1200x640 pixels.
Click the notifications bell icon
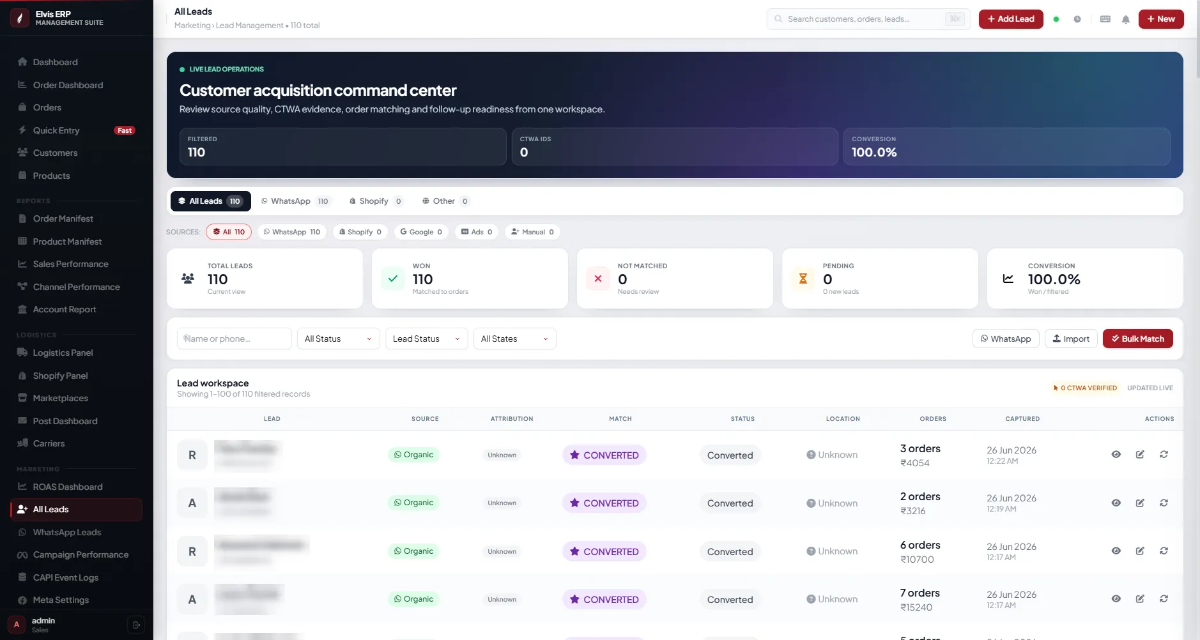1126,19
